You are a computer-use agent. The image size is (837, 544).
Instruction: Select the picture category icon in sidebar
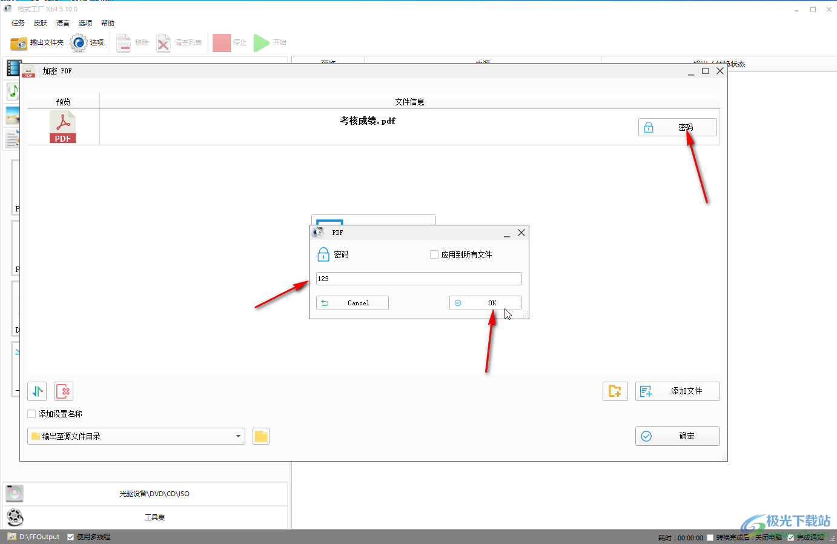tap(12, 115)
